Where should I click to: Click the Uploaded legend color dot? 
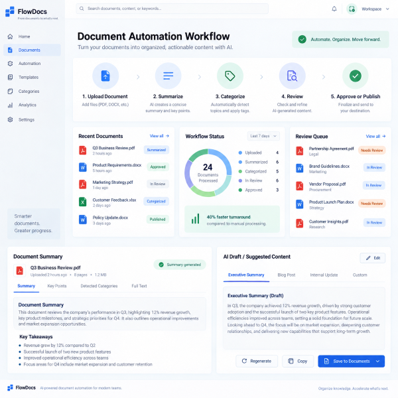tap(240, 153)
